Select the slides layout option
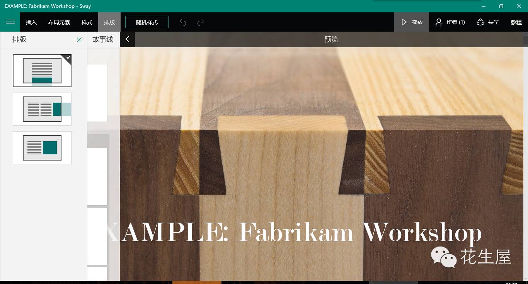This screenshot has height=284, width=528. click(42, 148)
